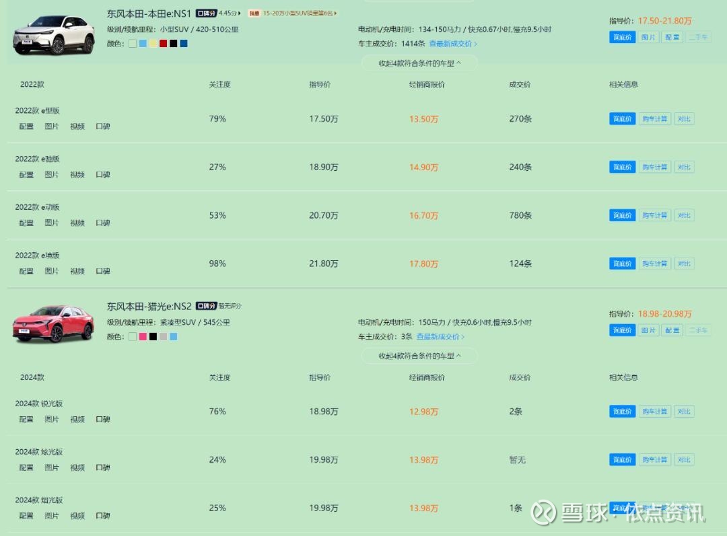Select the light blue swatch for e:NS1

[x=143, y=44]
